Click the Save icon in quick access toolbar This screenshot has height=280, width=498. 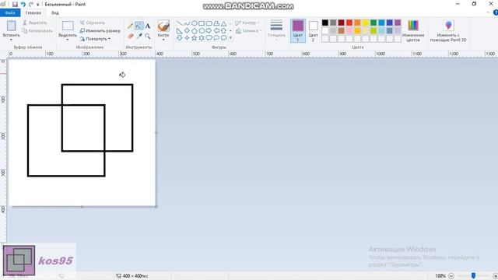tap(15, 5)
